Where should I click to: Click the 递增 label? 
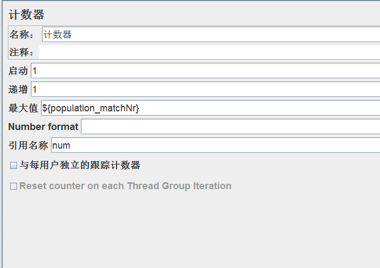[18, 90]
